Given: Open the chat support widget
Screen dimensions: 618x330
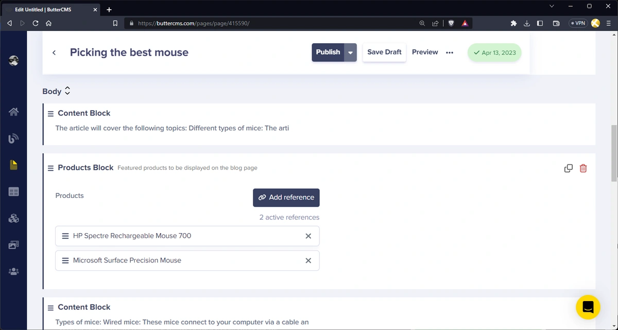Looking at the screenshot, I should 588,307.
